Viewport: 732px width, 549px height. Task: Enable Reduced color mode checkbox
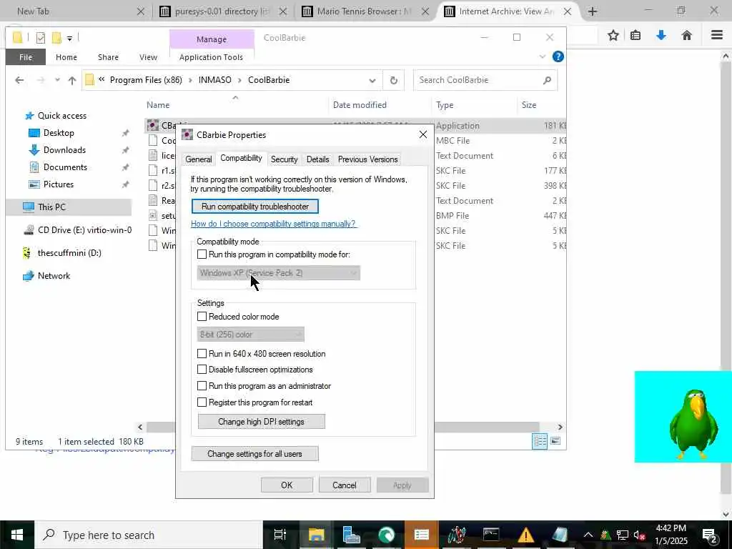[202, 317]
